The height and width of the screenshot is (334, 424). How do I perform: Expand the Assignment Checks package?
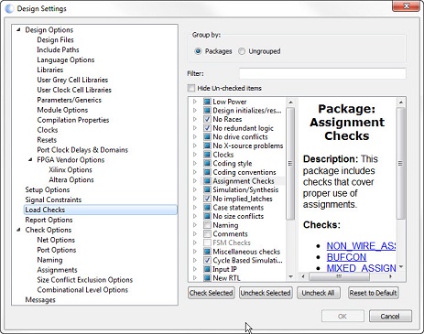(x=195, y=181)
